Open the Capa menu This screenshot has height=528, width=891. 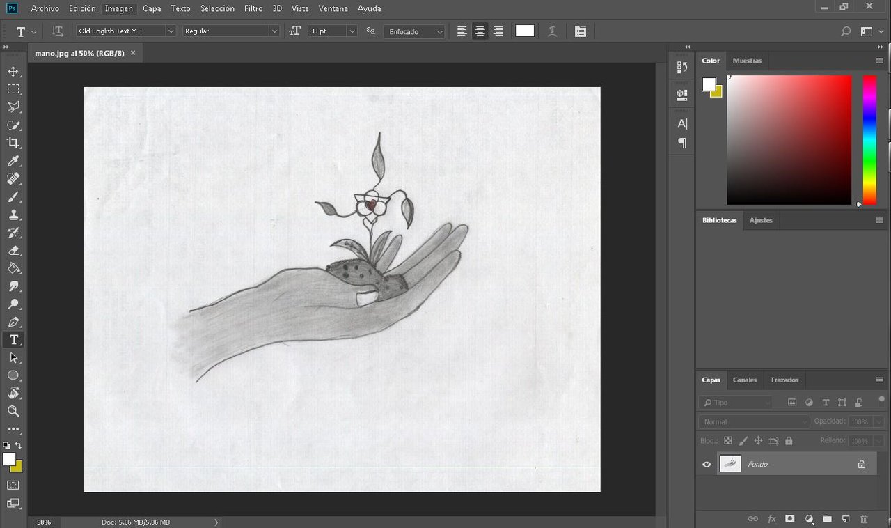click(x=152, y=8)
